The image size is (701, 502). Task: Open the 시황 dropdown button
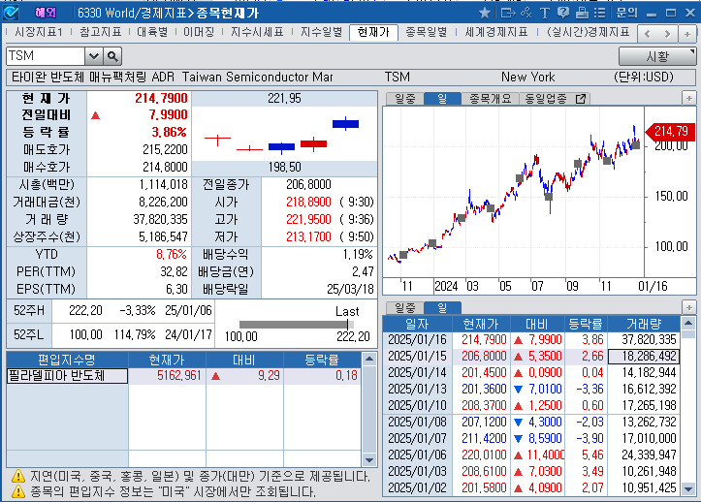657,57
